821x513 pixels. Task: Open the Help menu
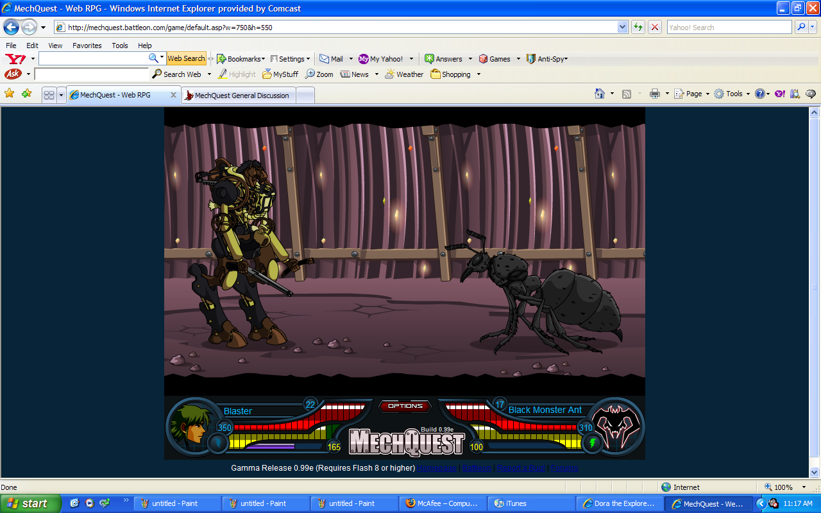(145, 46)
